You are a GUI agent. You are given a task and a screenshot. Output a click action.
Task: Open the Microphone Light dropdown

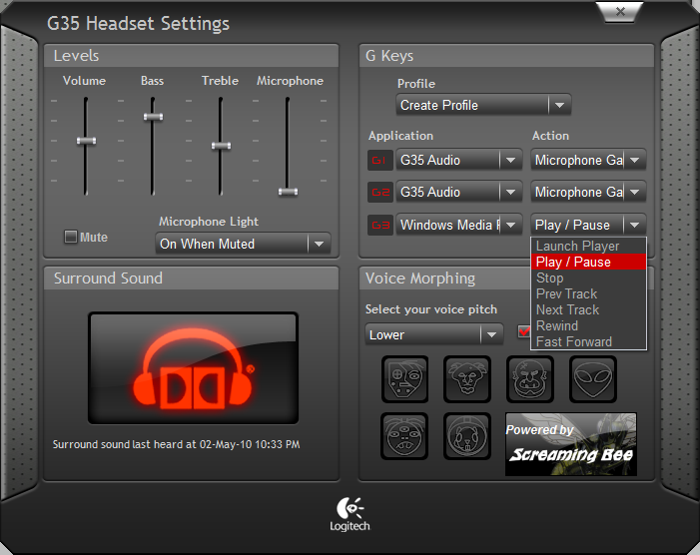pyautogui.click(x=243, y=244)
